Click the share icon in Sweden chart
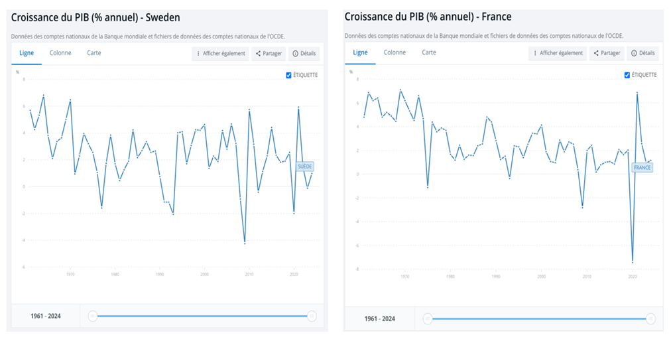 259,54
